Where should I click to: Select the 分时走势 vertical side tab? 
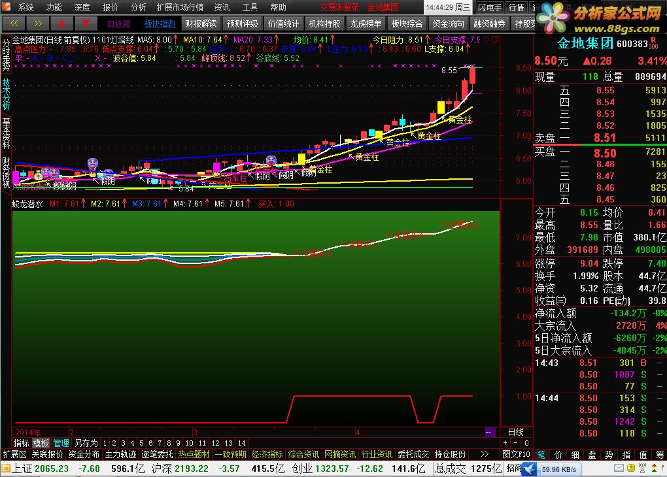click(6, 55)
